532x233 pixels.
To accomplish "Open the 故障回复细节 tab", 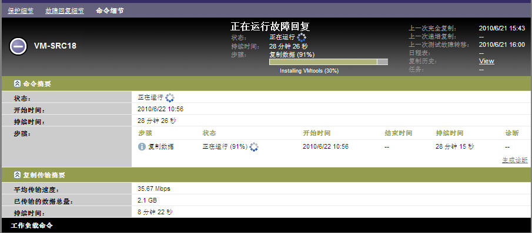I will point(65,11).
